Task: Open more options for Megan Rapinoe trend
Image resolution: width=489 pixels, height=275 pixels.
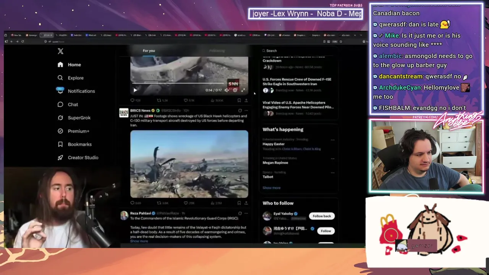Action: click(332, 159)
